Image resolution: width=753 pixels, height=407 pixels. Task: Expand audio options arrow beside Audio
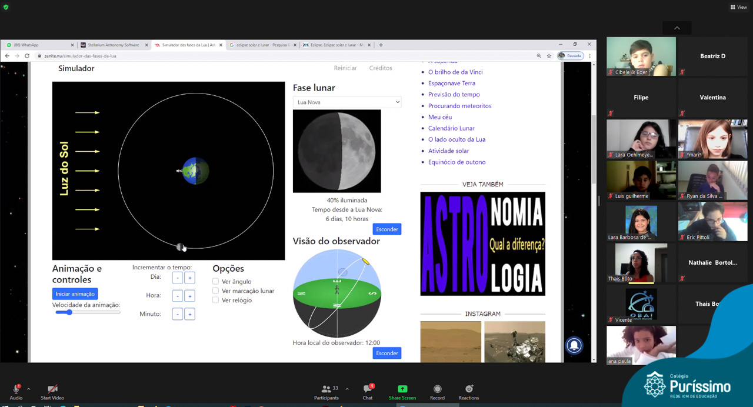click(x=29, y=389)
